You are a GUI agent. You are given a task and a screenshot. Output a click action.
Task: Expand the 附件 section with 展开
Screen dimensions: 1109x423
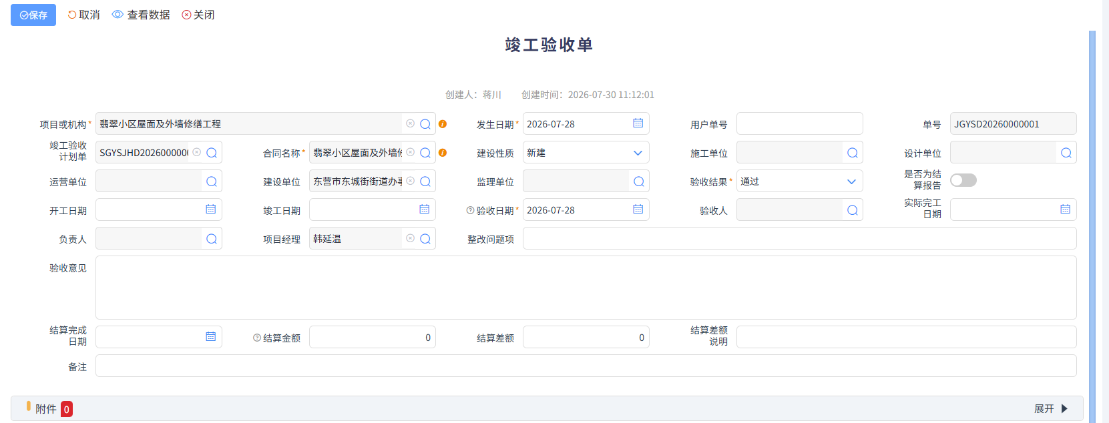[1052, 409]
